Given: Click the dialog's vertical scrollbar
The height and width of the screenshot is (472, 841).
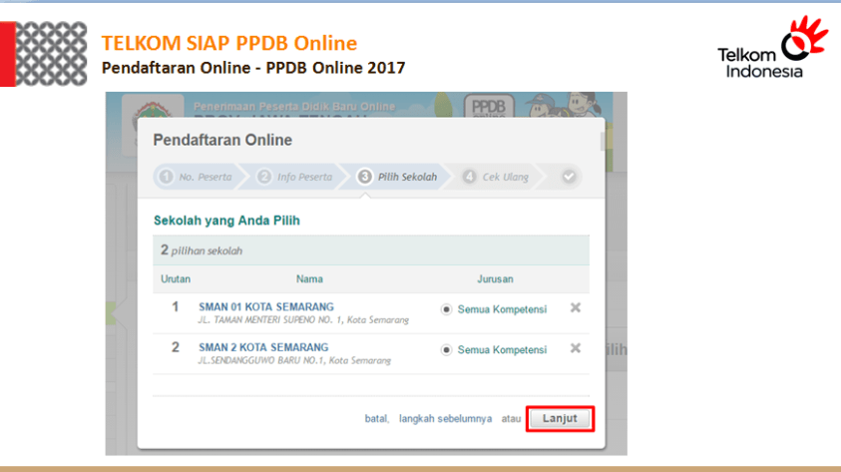Looking at the screenshot, I should 602,142.
